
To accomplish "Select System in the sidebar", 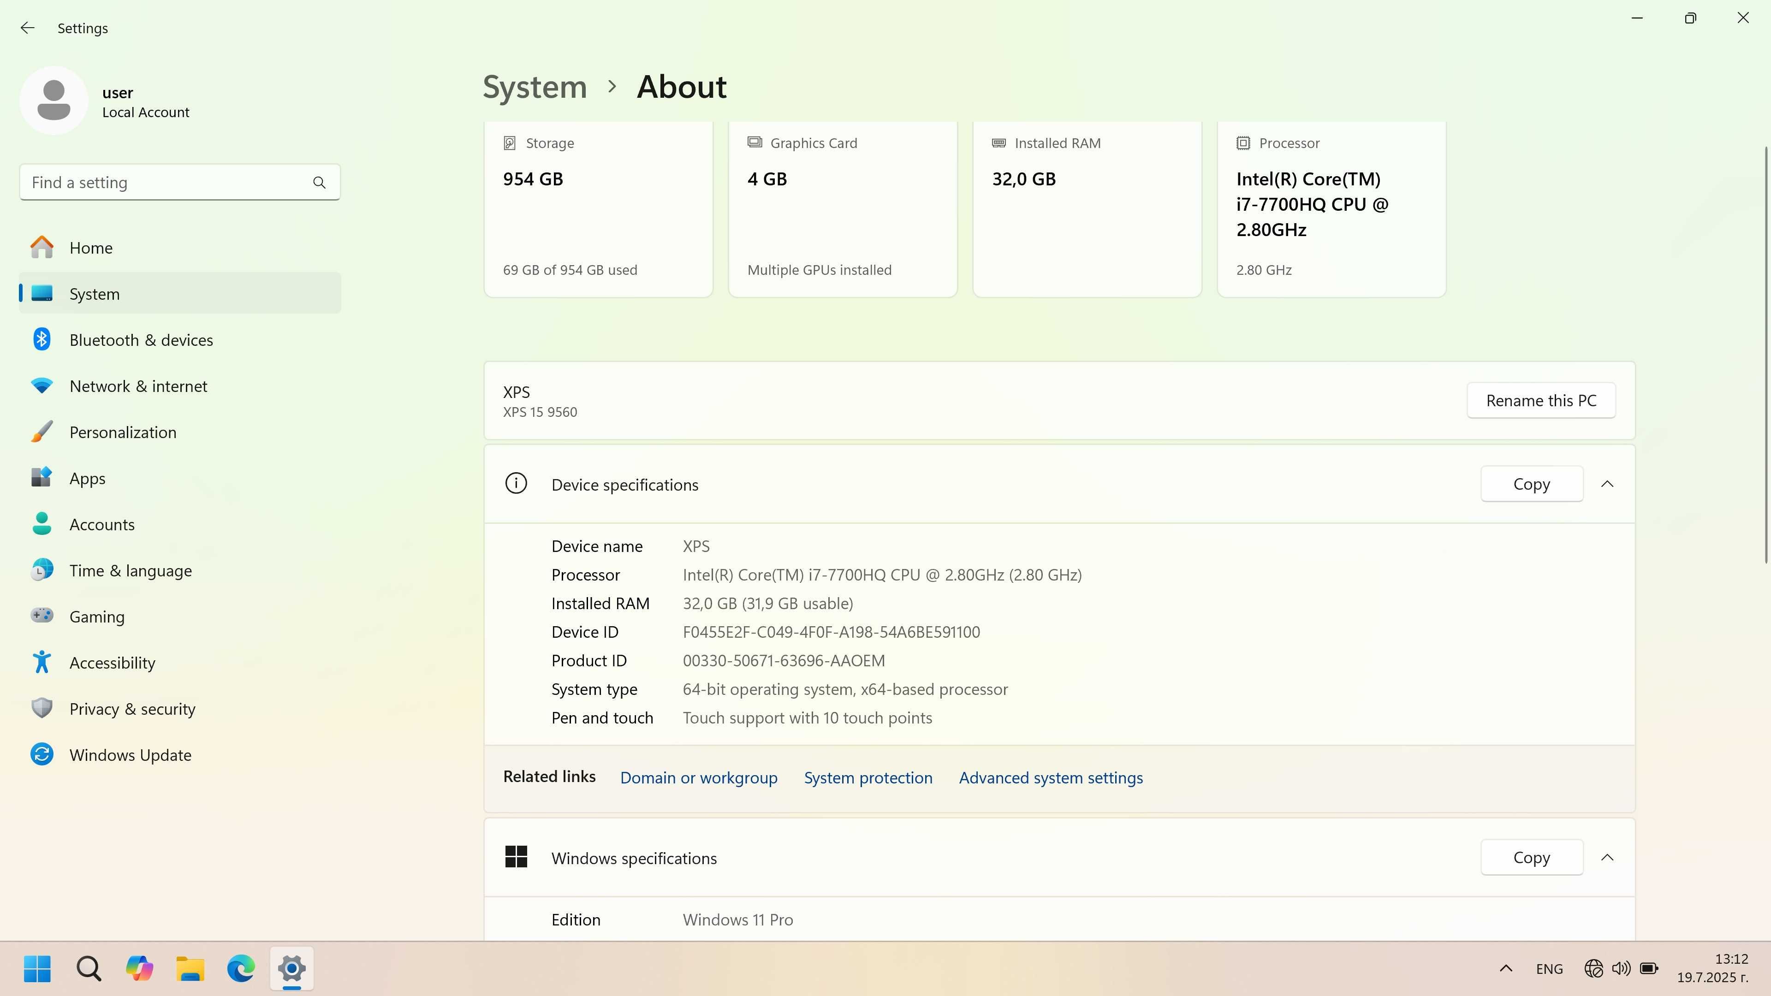I will click(180, 294).
